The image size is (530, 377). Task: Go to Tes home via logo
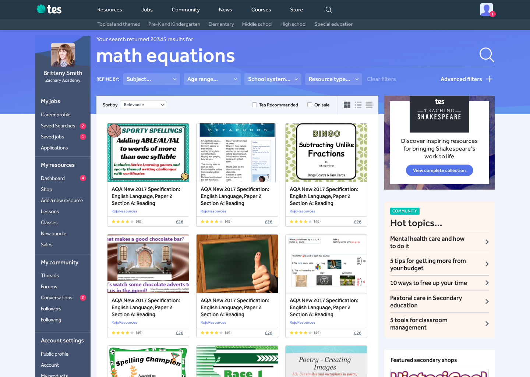[x=49, y=9]
